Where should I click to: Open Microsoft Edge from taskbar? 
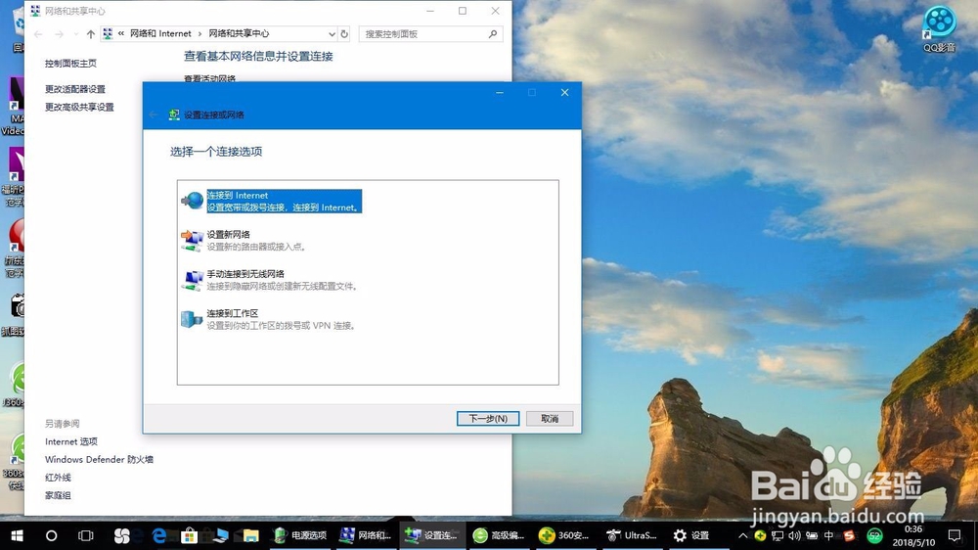(159, 535)
